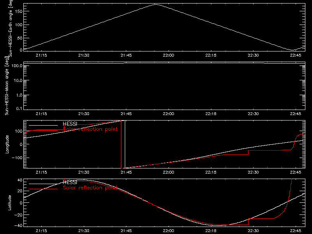312x234 pixels.
Task: Select the 1.0 tick of Moon angle plot
Action: 19,95
